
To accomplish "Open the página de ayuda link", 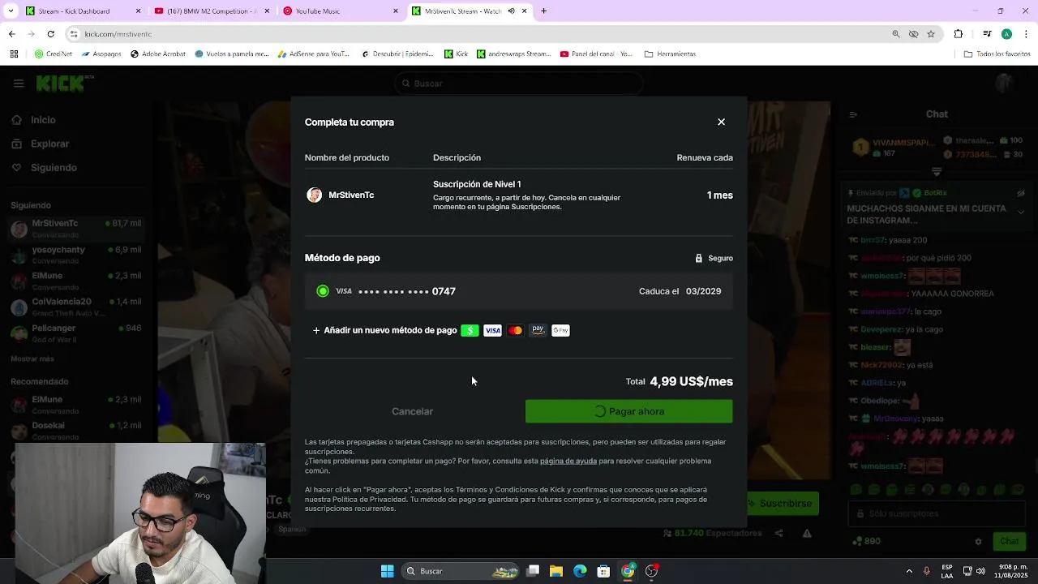I will (x=568, y=461).
